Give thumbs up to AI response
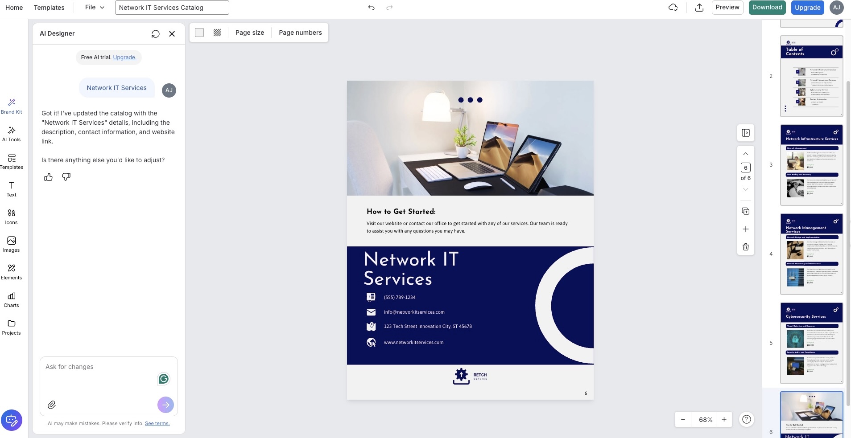 48,177
